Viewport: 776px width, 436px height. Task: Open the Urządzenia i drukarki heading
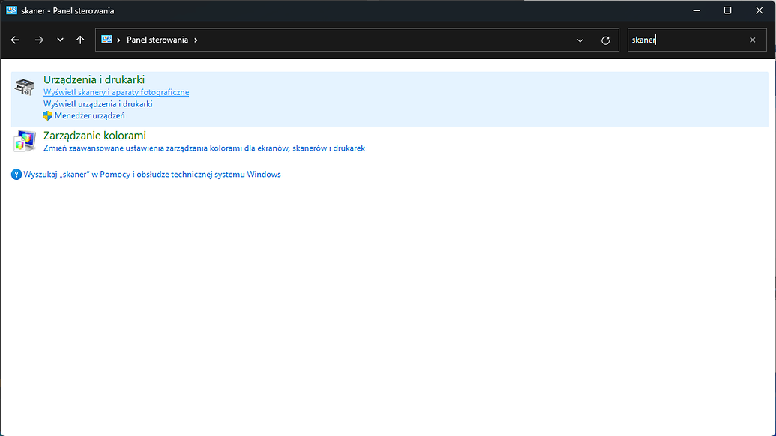pyautogui.click(x=94, y=79)
